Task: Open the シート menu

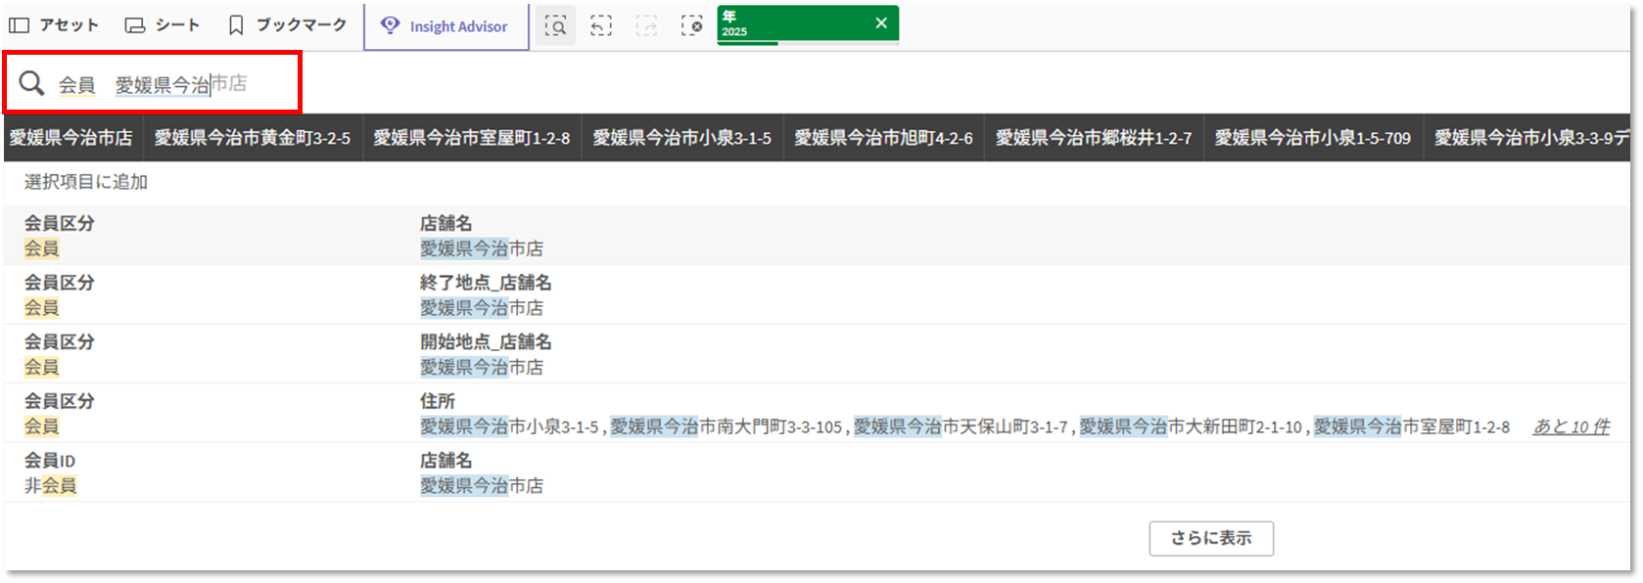Action: [x=163, y=25]
